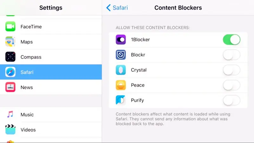
Task: Tap the Crystal app icon
Action: point(121,70)
